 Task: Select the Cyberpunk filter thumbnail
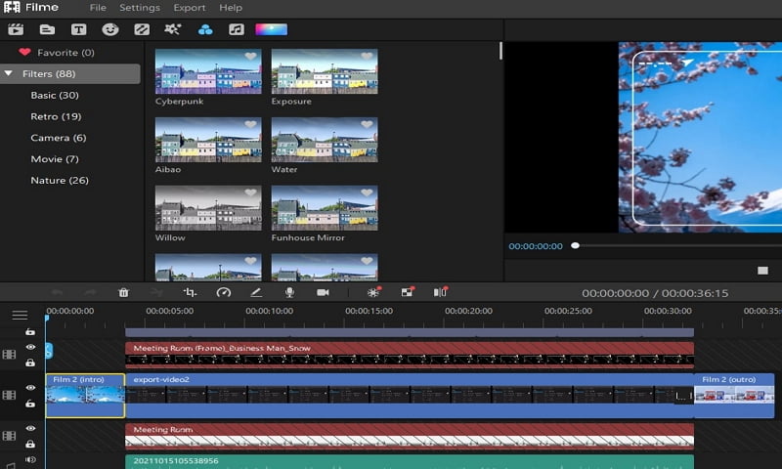tap(208, 71)
